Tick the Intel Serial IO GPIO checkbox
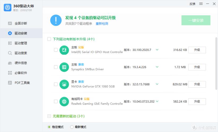The height and width of the screenshot is (132, 218). coord(56,50)
